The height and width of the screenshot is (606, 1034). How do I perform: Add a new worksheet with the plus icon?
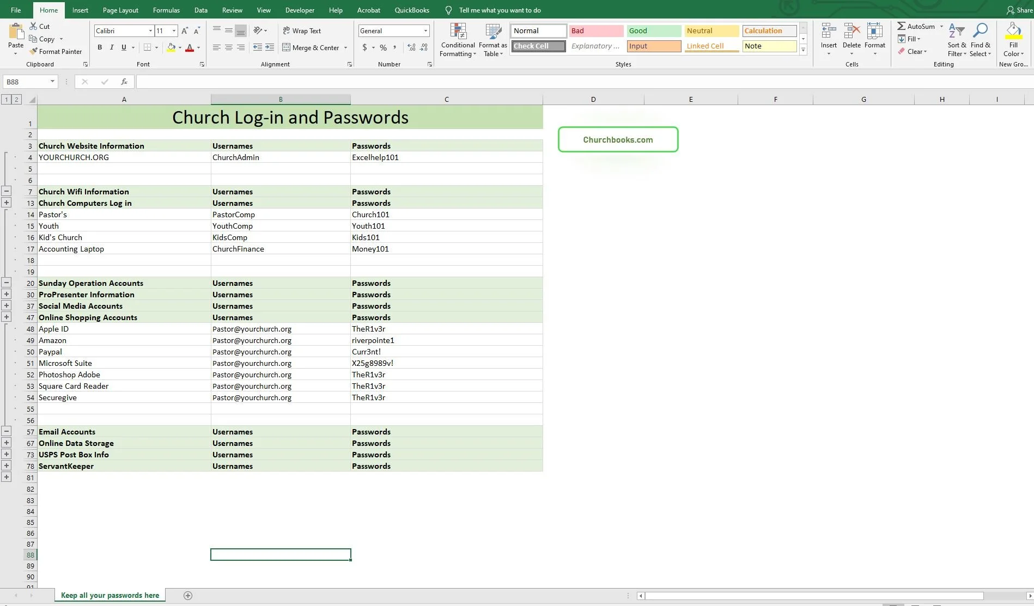pyautogui.click(x=188, y=595)
